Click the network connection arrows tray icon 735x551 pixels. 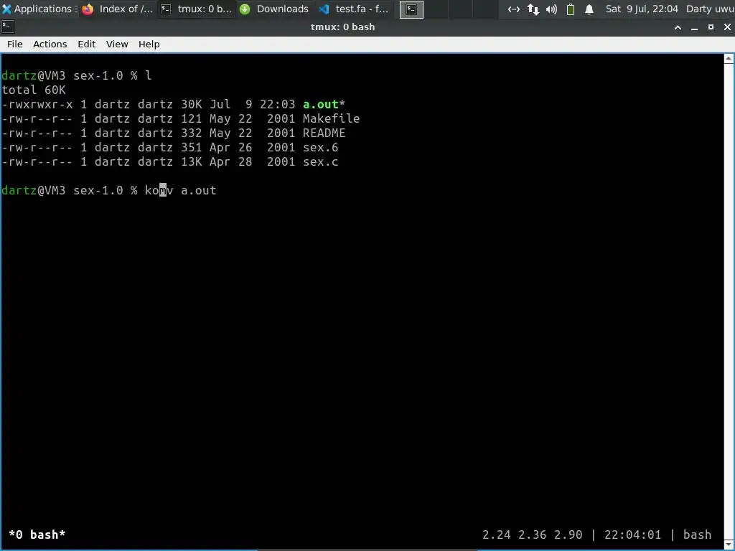pos(514,9)
